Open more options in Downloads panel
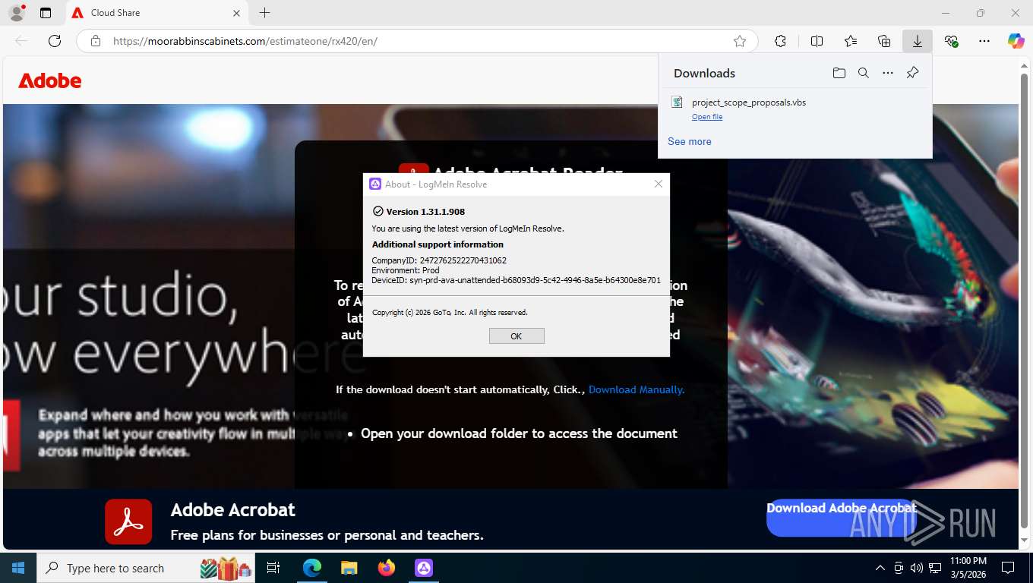Viewport: 1033px width, 583px height. [888, 73]
